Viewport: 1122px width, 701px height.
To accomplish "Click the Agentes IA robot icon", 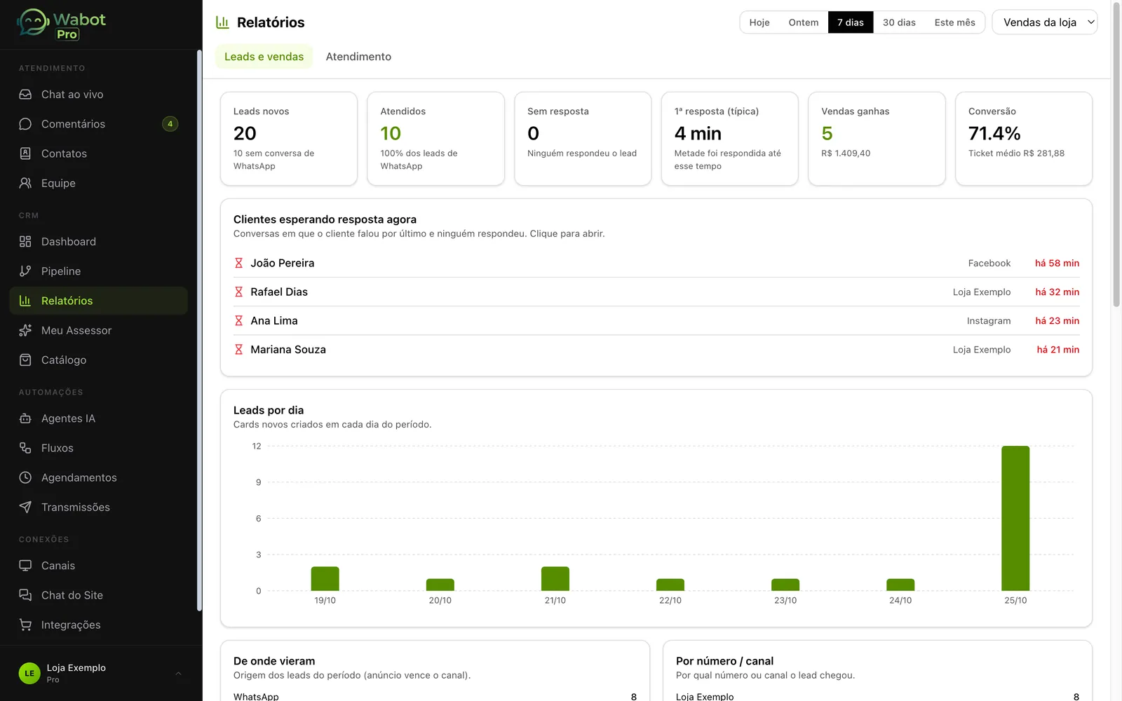I will pos(25,418).
